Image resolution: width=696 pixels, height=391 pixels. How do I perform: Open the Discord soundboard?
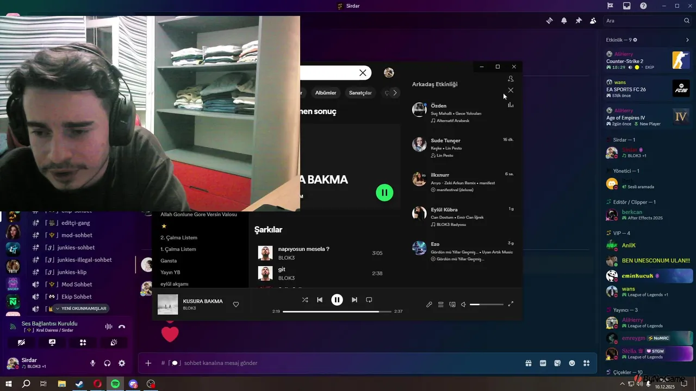[x=114, y=343]
